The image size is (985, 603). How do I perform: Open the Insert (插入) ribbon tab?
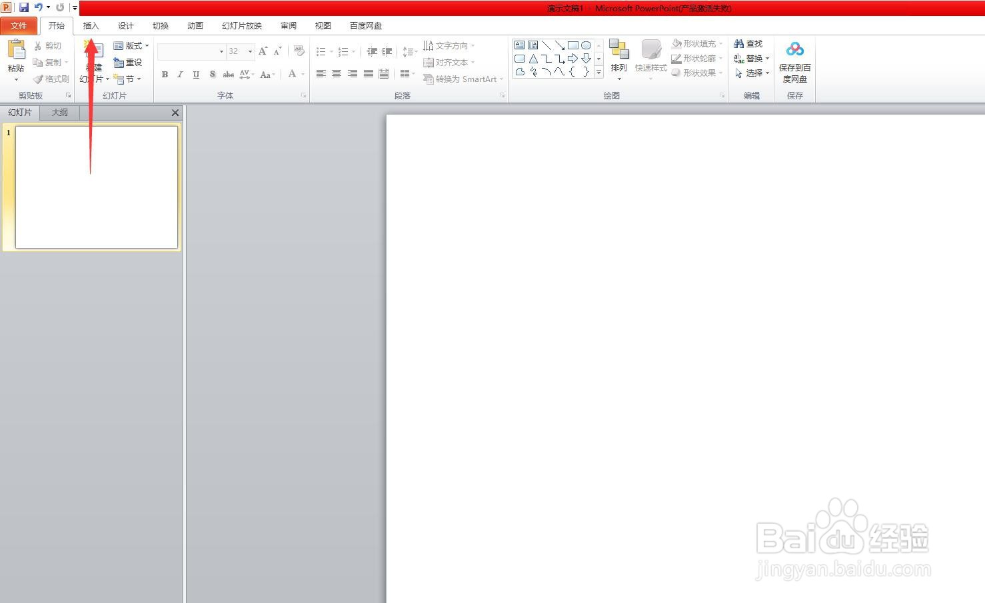coord(91,26)
